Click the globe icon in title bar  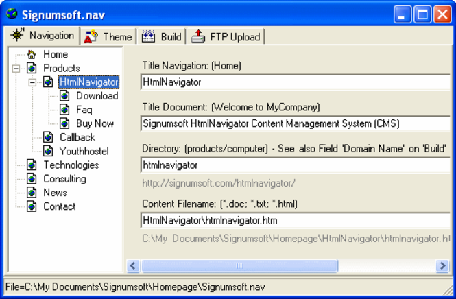tap(12, 14)
